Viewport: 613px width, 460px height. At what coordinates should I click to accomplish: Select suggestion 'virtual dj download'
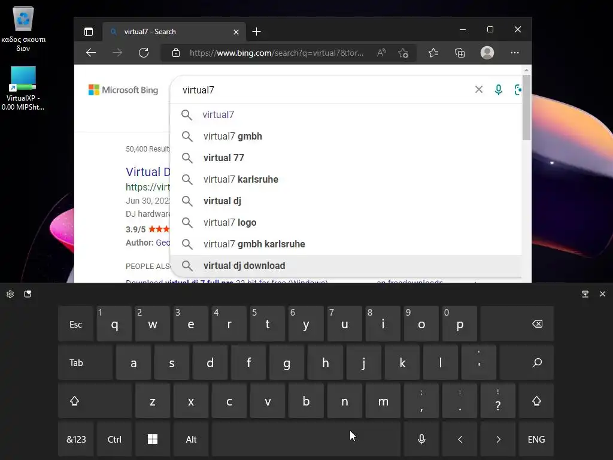[347, 265]
